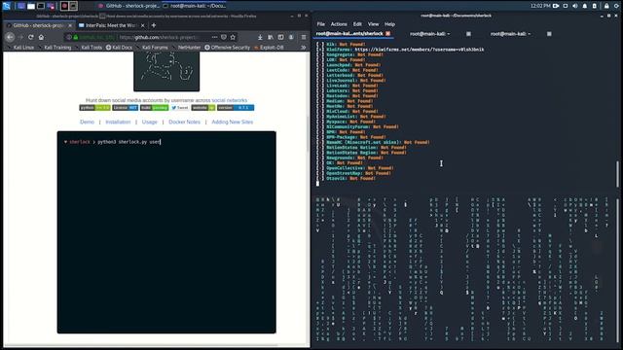Open the Firefox account icon

coord(291,37)
